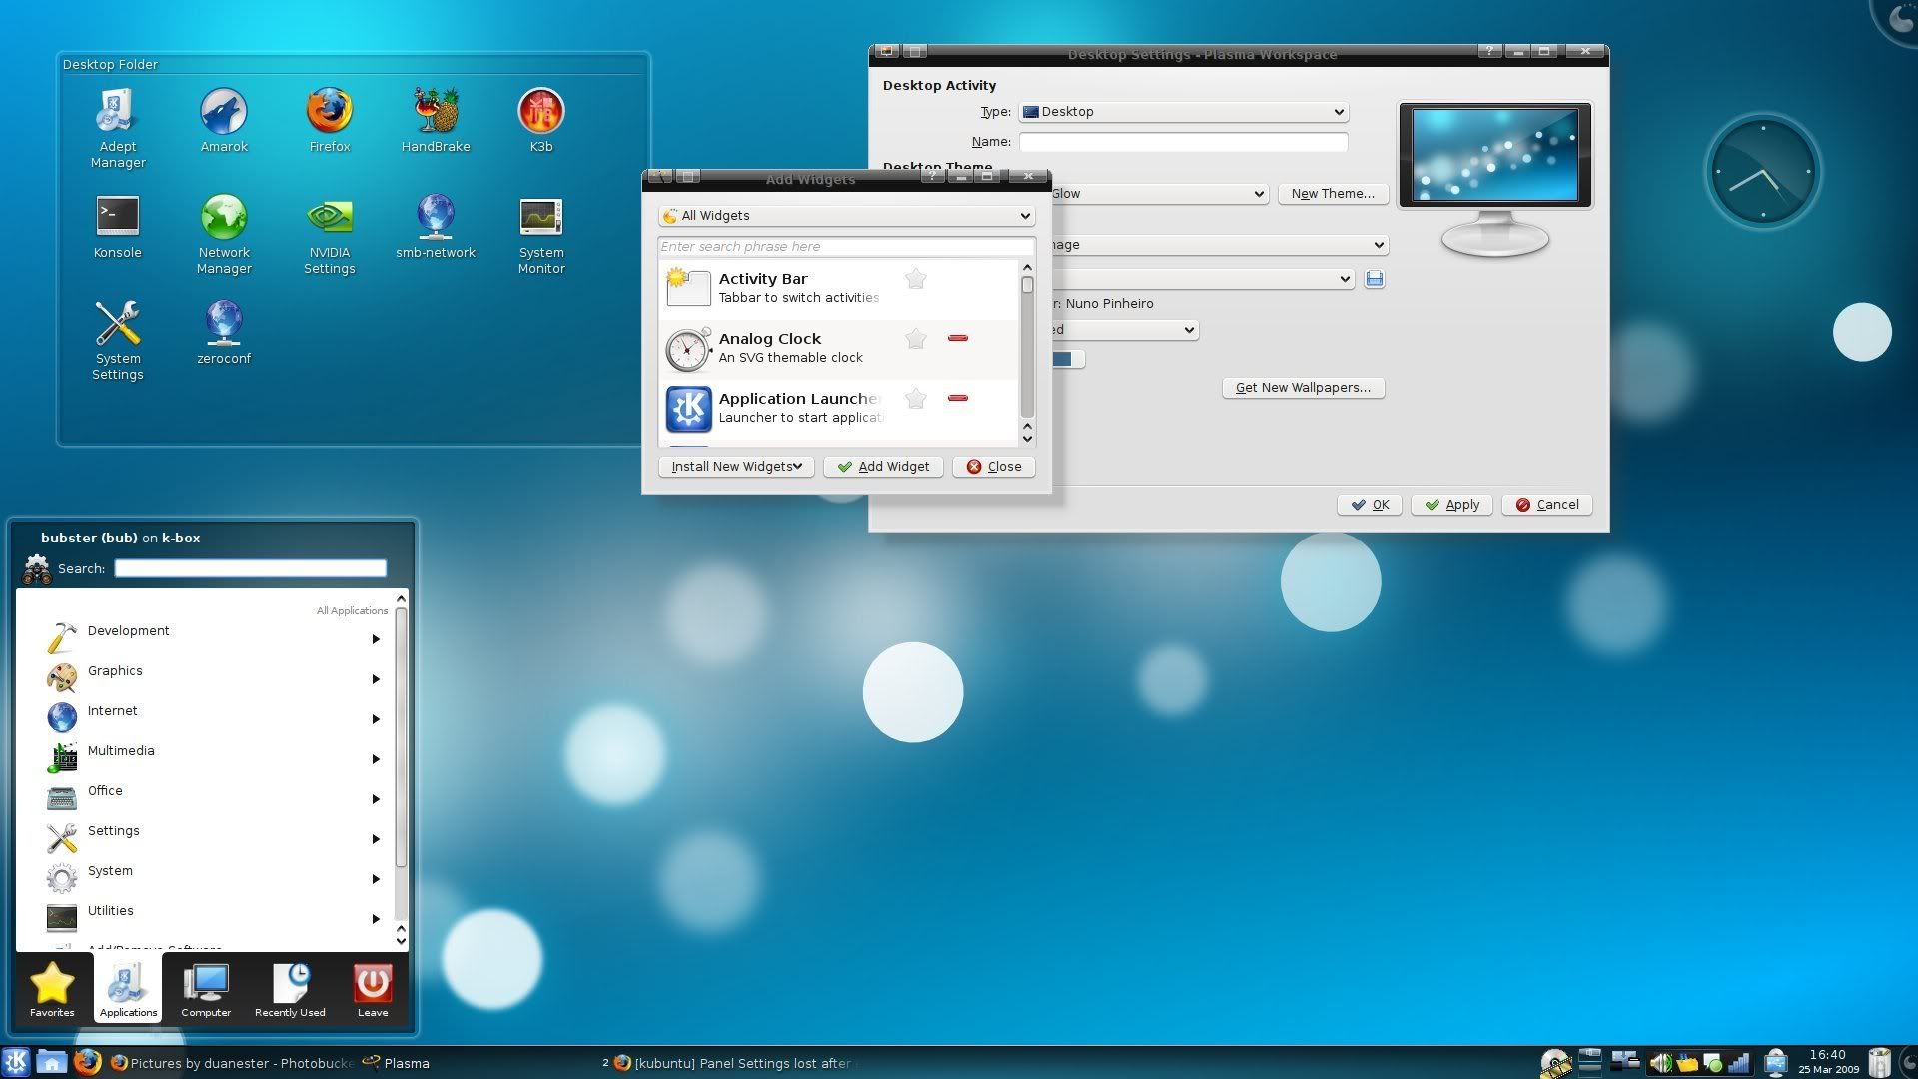Click the network signal bars tray icon

(x=1739, y=1063)
